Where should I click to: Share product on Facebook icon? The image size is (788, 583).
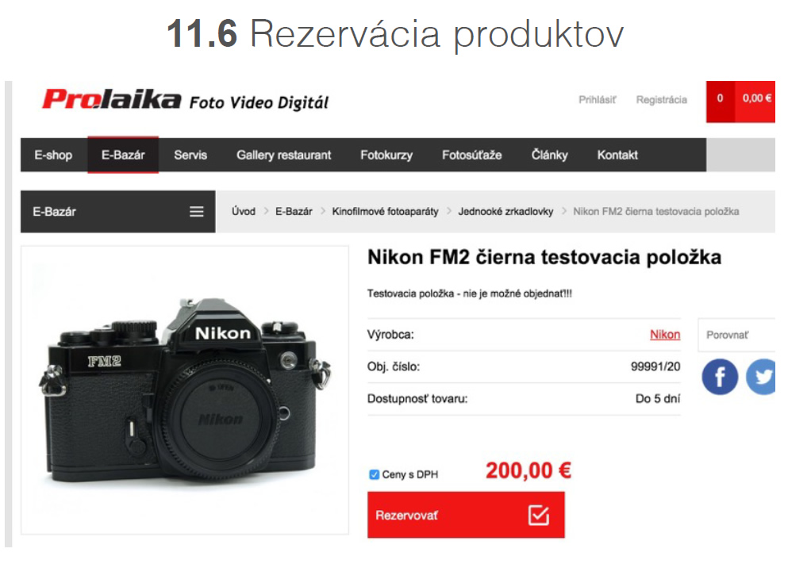(x=720, y=377)
